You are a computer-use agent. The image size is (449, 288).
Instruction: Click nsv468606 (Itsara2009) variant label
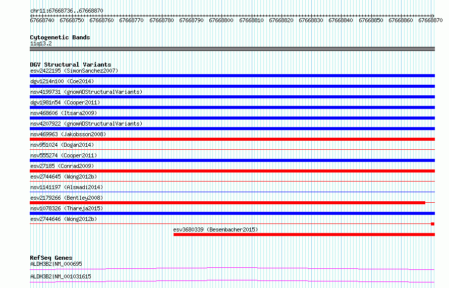[x=64, y=113]
